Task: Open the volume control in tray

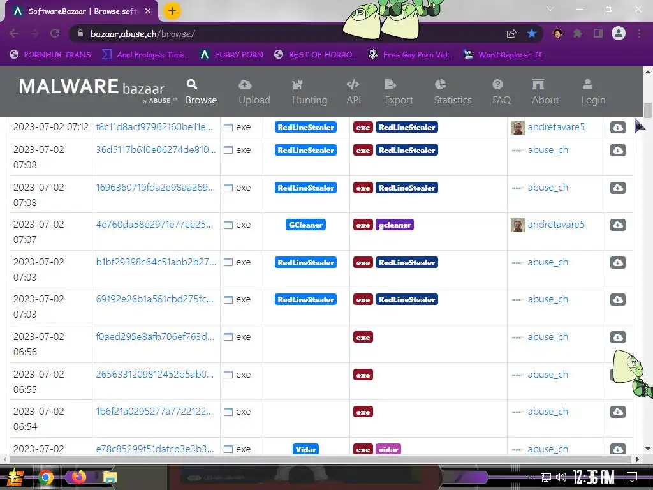Action: click(561, 477)
